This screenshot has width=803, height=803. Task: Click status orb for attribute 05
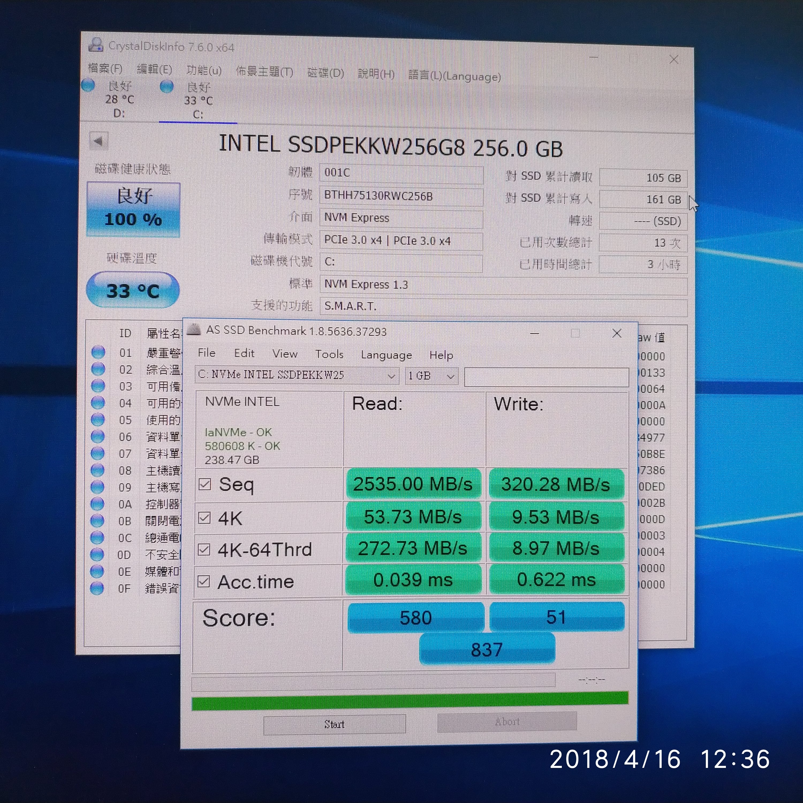pos(98,419)
